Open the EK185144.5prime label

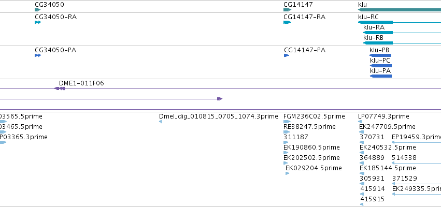[x=388, y=168]
